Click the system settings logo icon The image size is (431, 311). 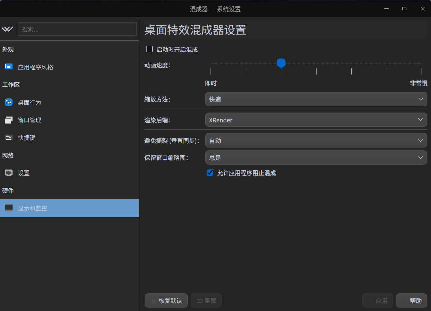coord(7,29)
